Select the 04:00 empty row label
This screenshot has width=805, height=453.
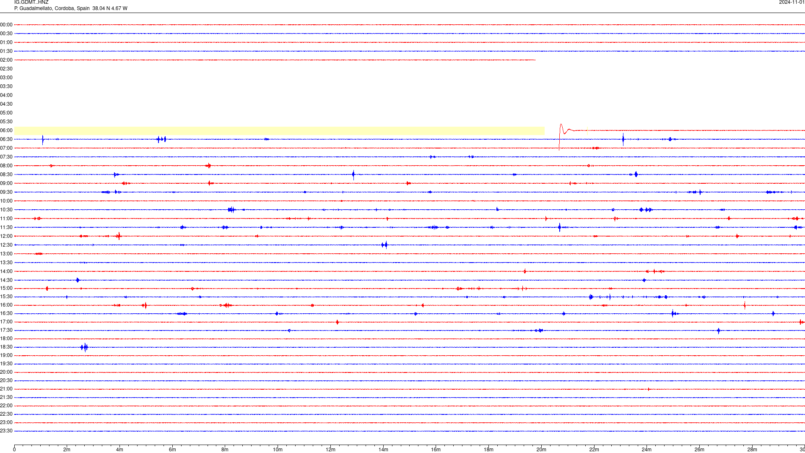click(6, 95)
